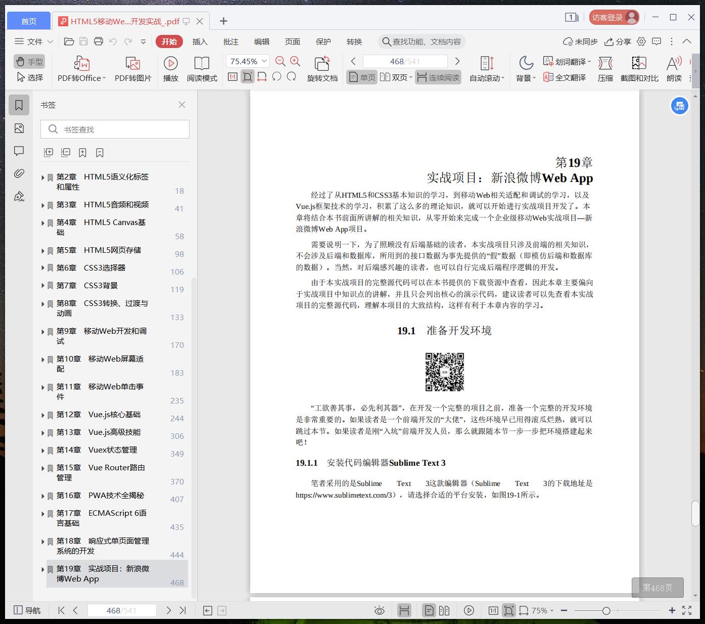Image resolution: width=705 pixels, height=624 pixels.
Task: Jump to last page in status bar
Action: 183,610
